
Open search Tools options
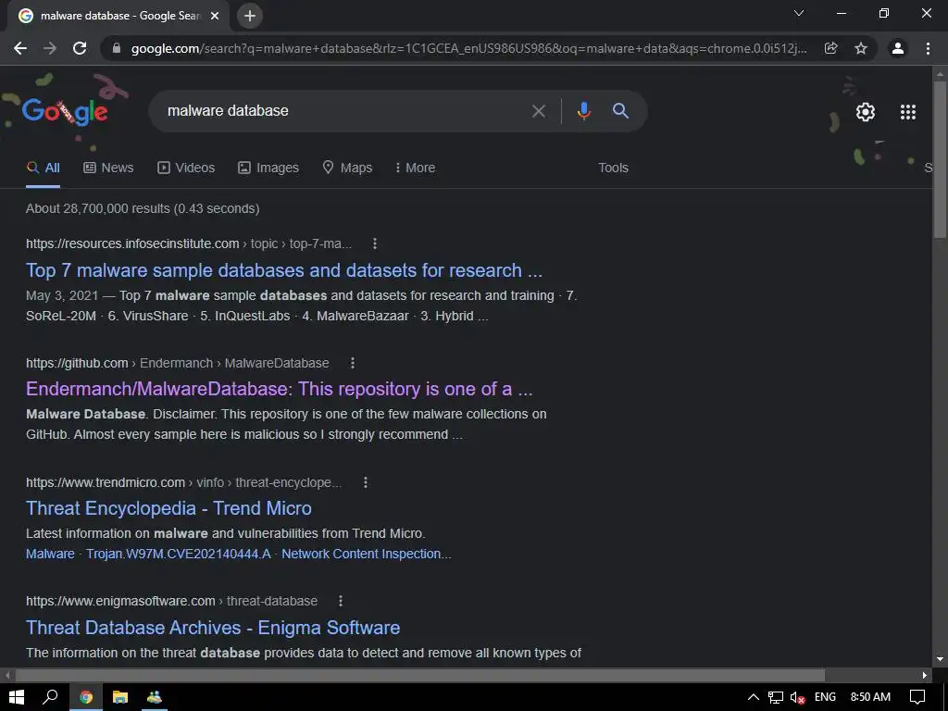[613, 168]
